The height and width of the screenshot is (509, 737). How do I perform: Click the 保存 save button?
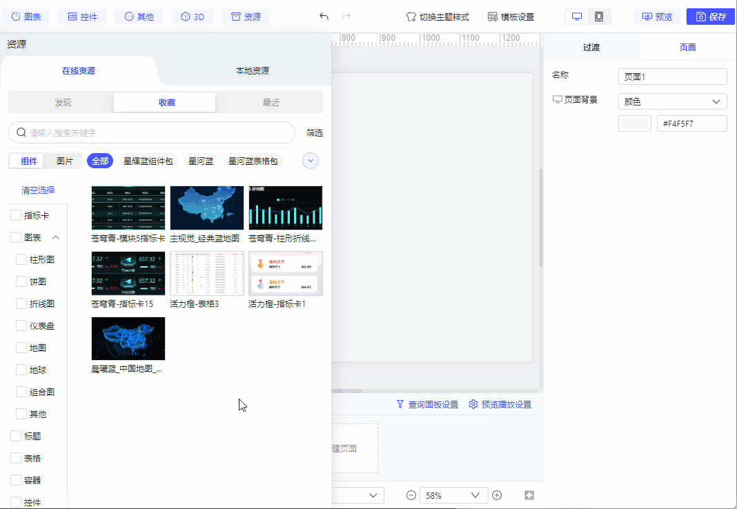(x=711, y=17)
